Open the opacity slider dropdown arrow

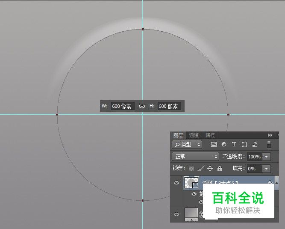[x=267, y=157]
